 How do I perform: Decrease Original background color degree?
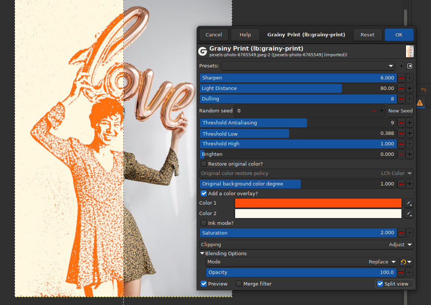[x=401, y=184]
